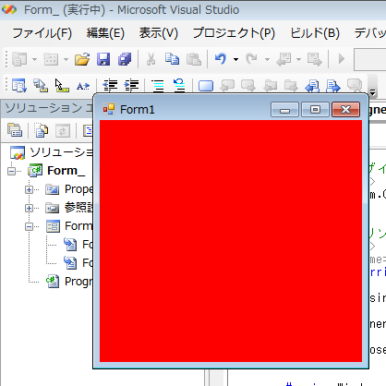386x386 pixels.
Task: Click the uncomment lines icon
Action: [x=179, y=85]
